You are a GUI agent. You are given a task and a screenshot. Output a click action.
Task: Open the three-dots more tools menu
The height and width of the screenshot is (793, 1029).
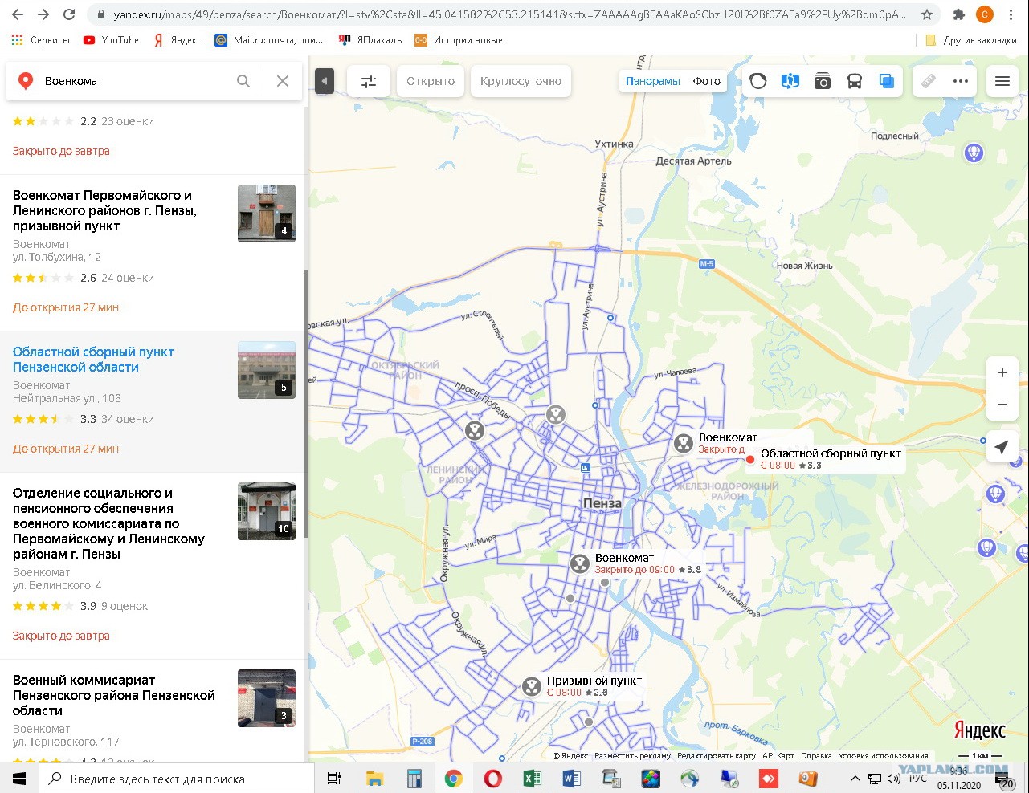961,81
